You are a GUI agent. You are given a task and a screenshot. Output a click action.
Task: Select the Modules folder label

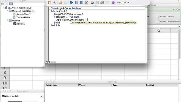(16, 21)
